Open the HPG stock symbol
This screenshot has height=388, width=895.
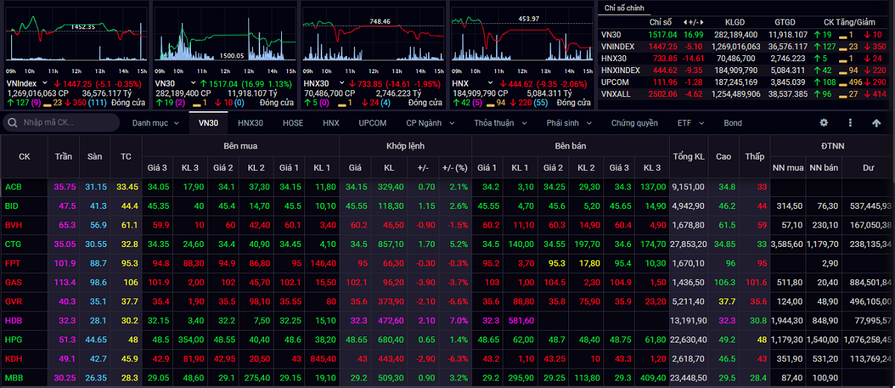pos(13,340)
